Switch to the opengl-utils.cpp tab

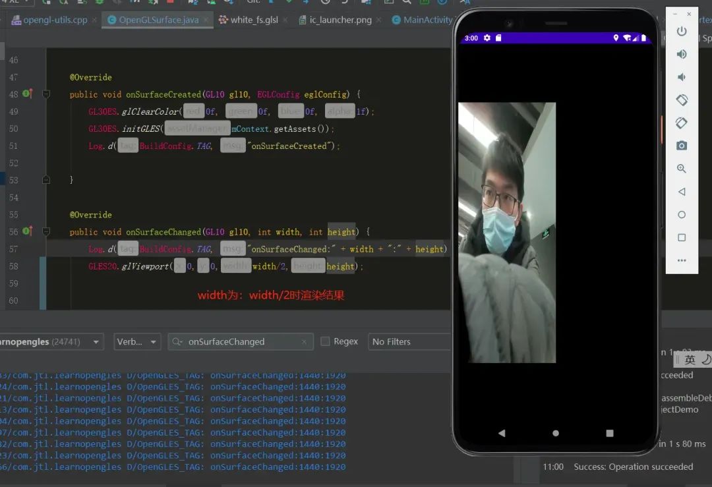coord(55,20)
